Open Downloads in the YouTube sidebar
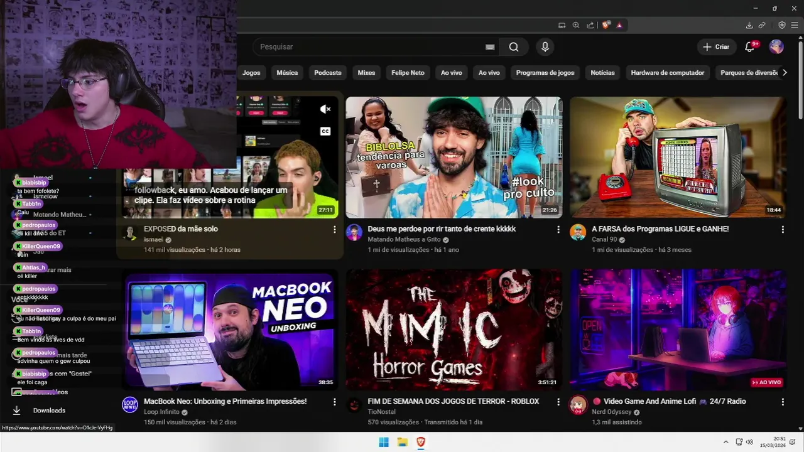The image size is (804, 452). click(49, 411)
